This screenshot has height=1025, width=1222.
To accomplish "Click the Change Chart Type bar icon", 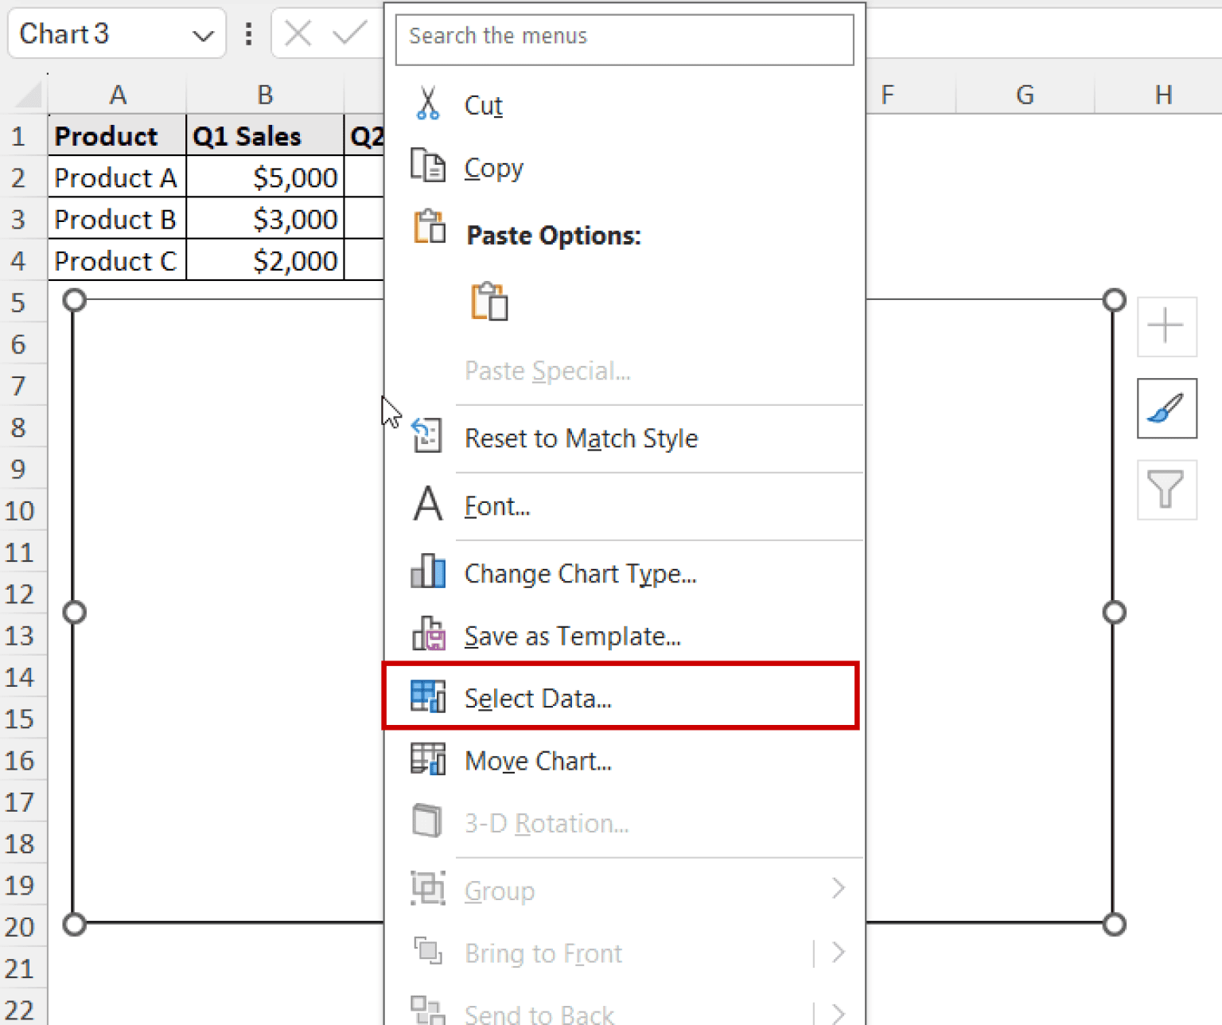I will click(x=427, y=571).
